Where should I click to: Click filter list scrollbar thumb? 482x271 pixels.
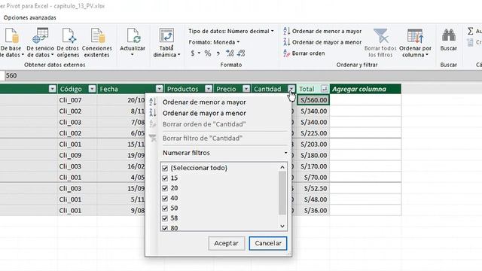[x=282, y=193]
